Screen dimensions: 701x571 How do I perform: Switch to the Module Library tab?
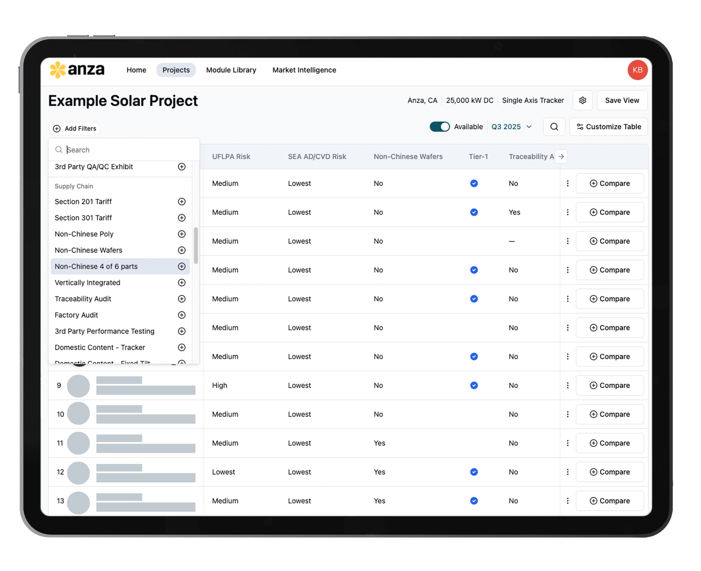pyautogui.click(x=231, y=70)
